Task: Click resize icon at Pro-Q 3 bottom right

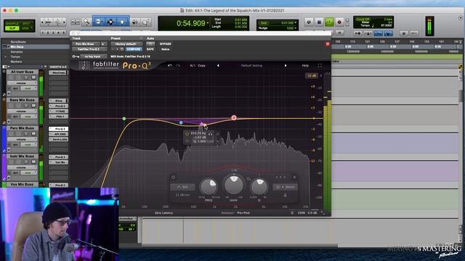Action: click(323, 212)
